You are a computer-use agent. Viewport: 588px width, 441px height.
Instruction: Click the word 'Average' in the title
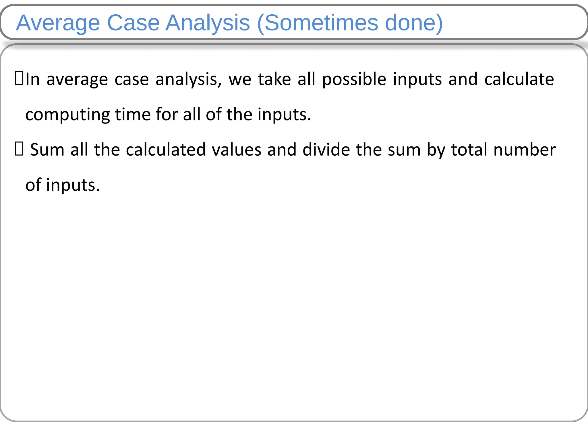pyautogui.click(x=58, y=23)
